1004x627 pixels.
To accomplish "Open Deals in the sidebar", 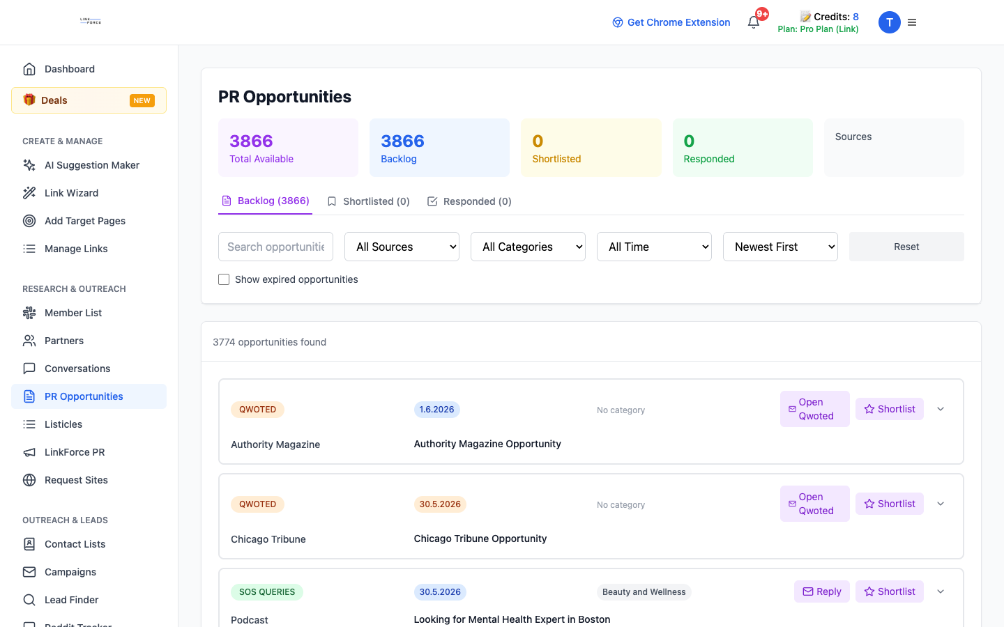I will pyautogui.click(x=89, y=100).
